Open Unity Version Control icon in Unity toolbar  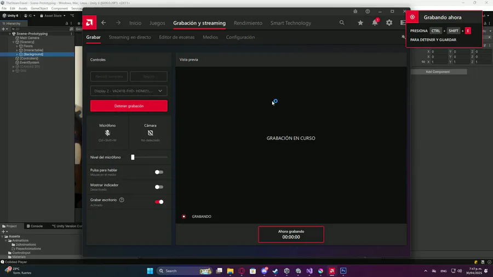[72, 15]
